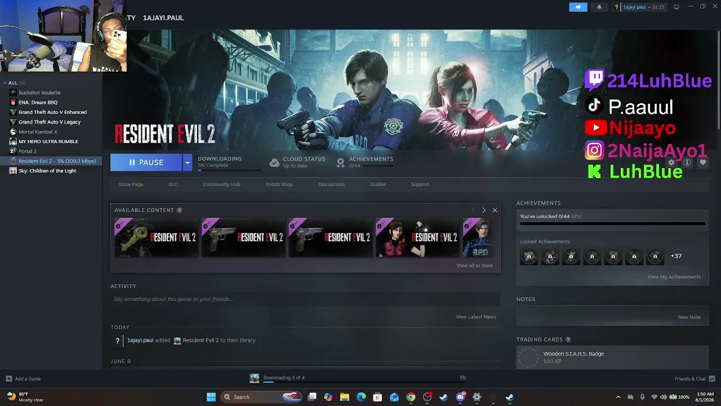Open Trading Cards help question mark
The image size is (721, 406).
tap(568, 339)
